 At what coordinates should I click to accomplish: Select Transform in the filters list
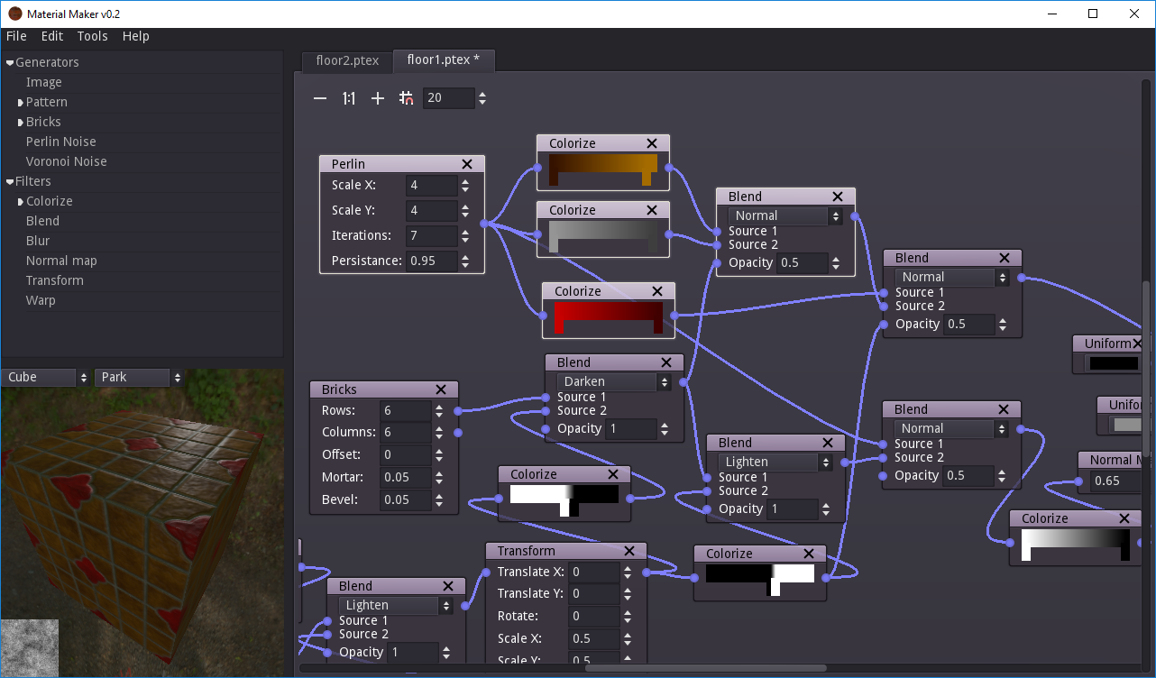[x=54, y=280]
